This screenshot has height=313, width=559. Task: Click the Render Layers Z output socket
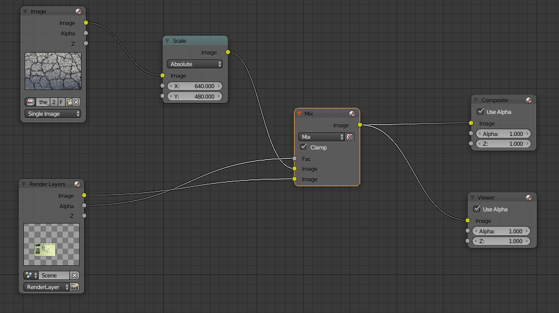click(x=84, y=216)
